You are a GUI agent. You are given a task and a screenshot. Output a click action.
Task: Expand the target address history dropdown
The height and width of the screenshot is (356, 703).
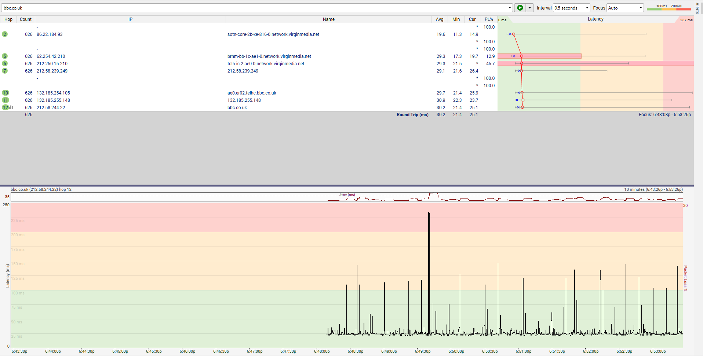tap(510, 8)
